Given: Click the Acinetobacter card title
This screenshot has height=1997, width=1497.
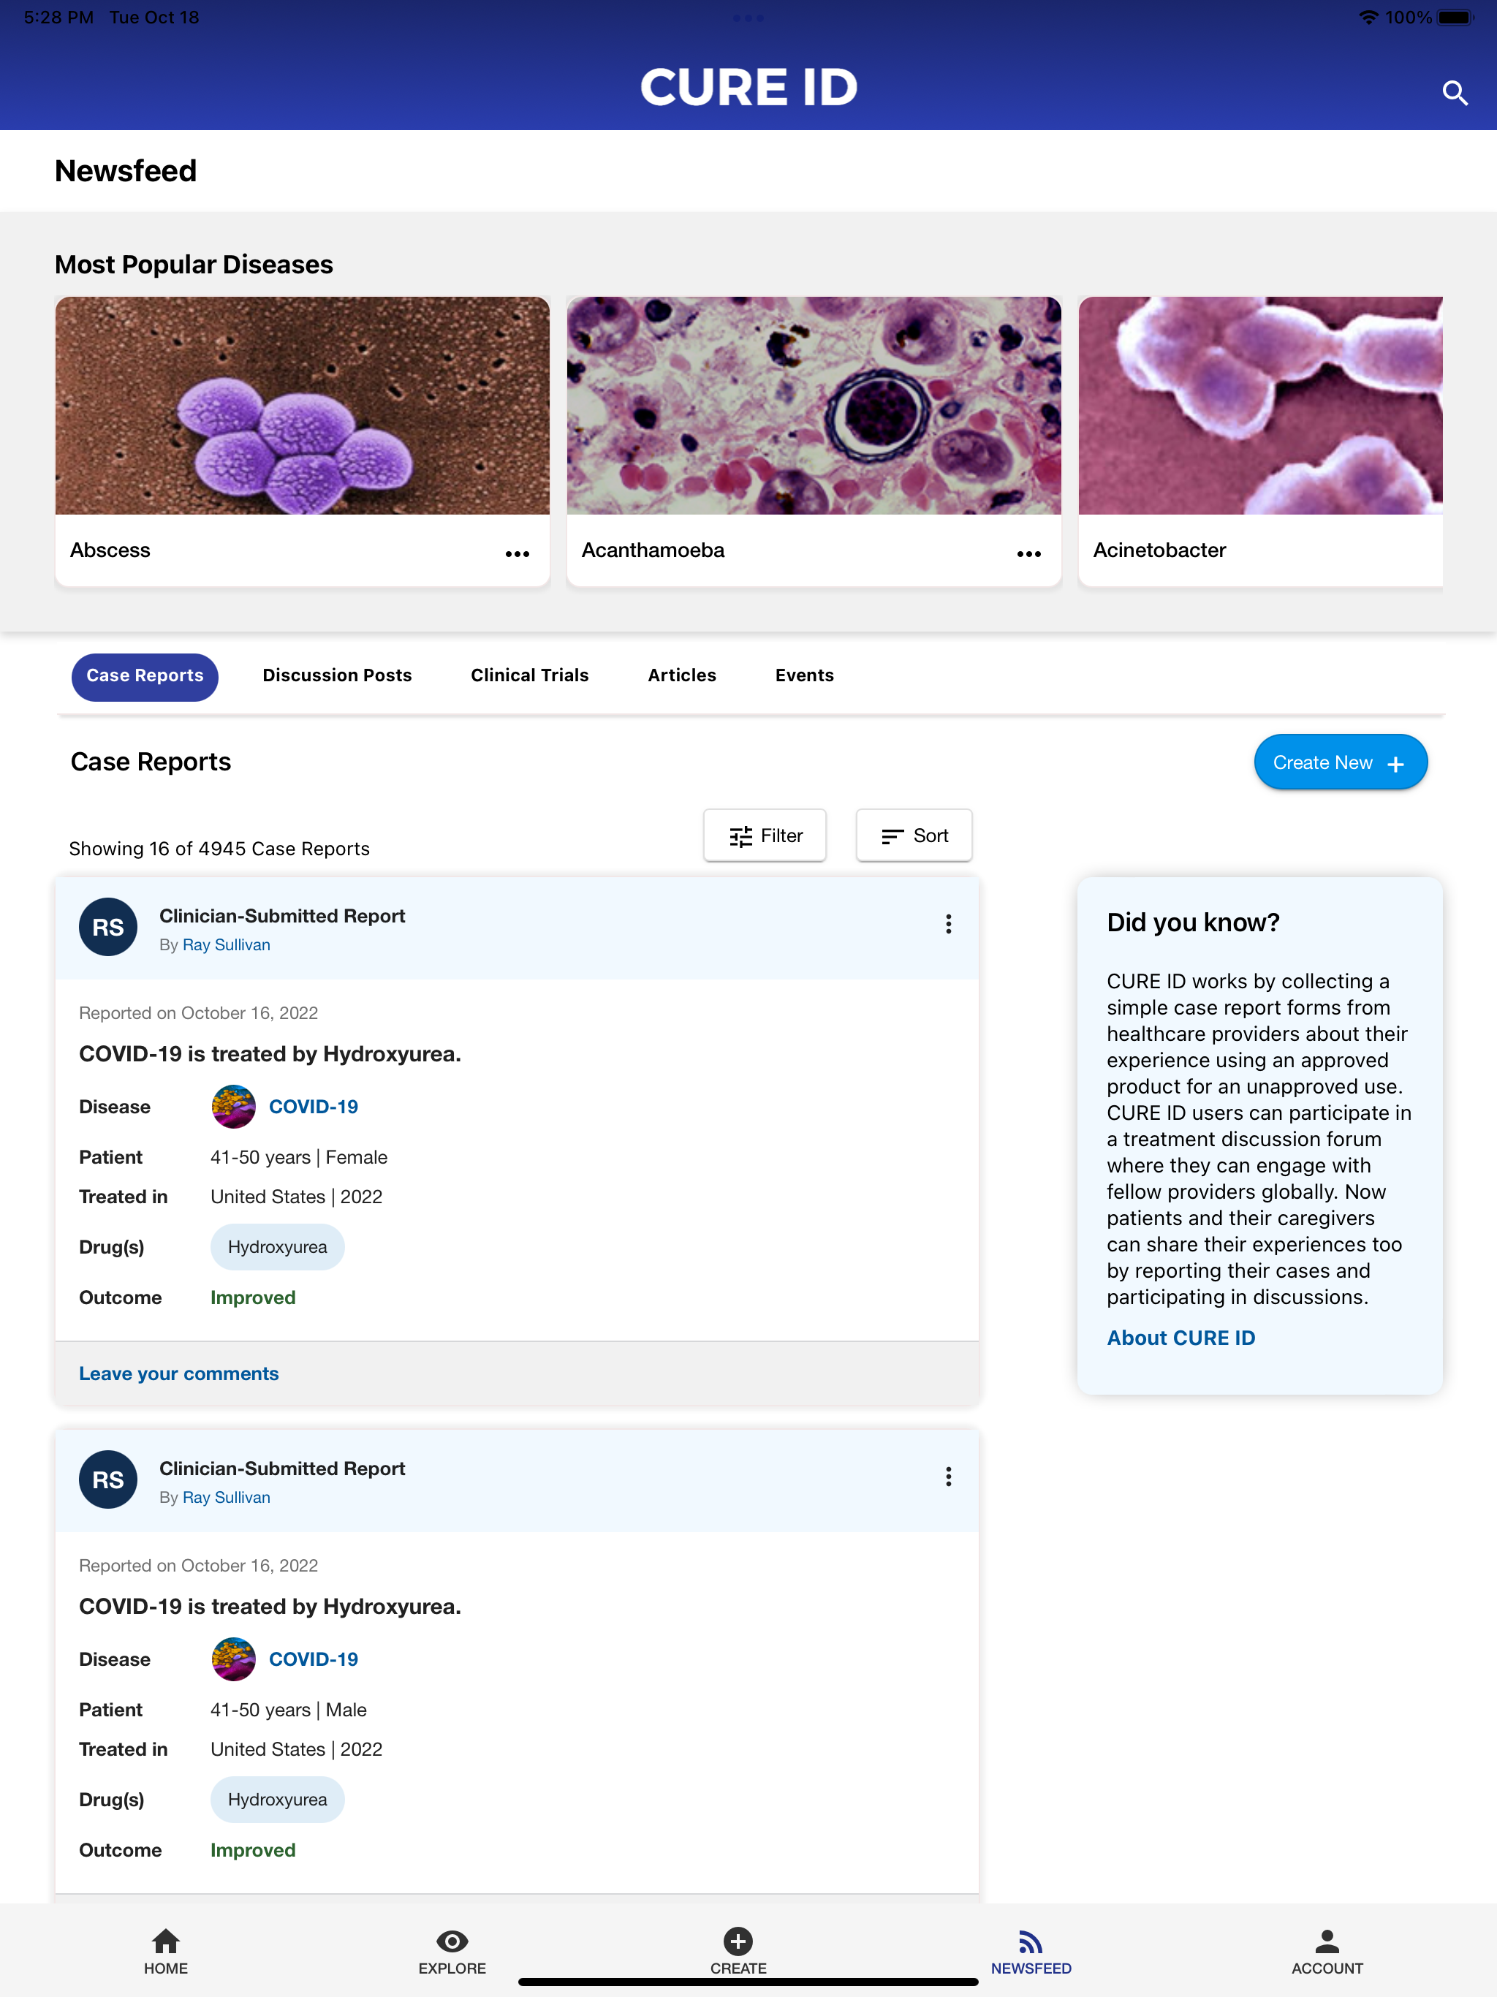Looking at the screenshot, I should tap(1159, 550).
